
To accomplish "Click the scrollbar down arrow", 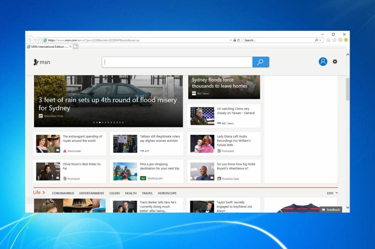I will click(348, 208).
